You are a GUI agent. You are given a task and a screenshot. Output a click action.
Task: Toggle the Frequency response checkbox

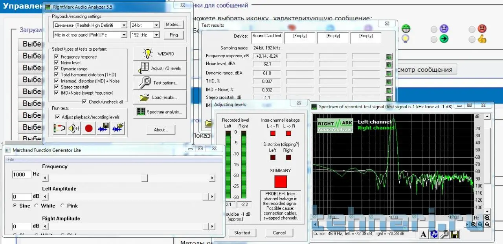[x=57, y=57]
